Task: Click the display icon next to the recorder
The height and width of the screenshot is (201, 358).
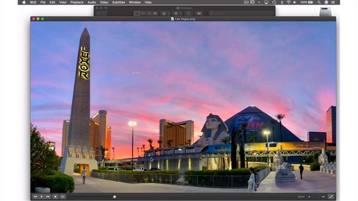Action: pyautogui.click(x=252, y=2)
